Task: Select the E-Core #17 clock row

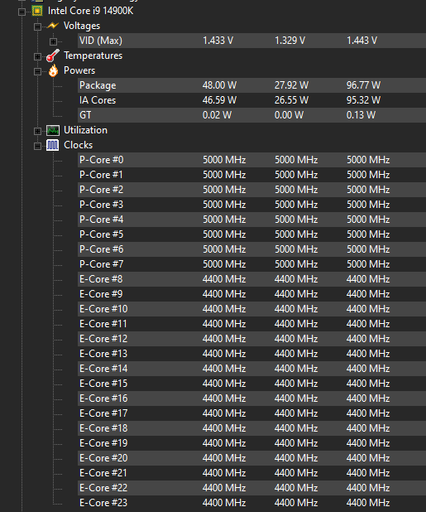Action: (x=252, y=413)
